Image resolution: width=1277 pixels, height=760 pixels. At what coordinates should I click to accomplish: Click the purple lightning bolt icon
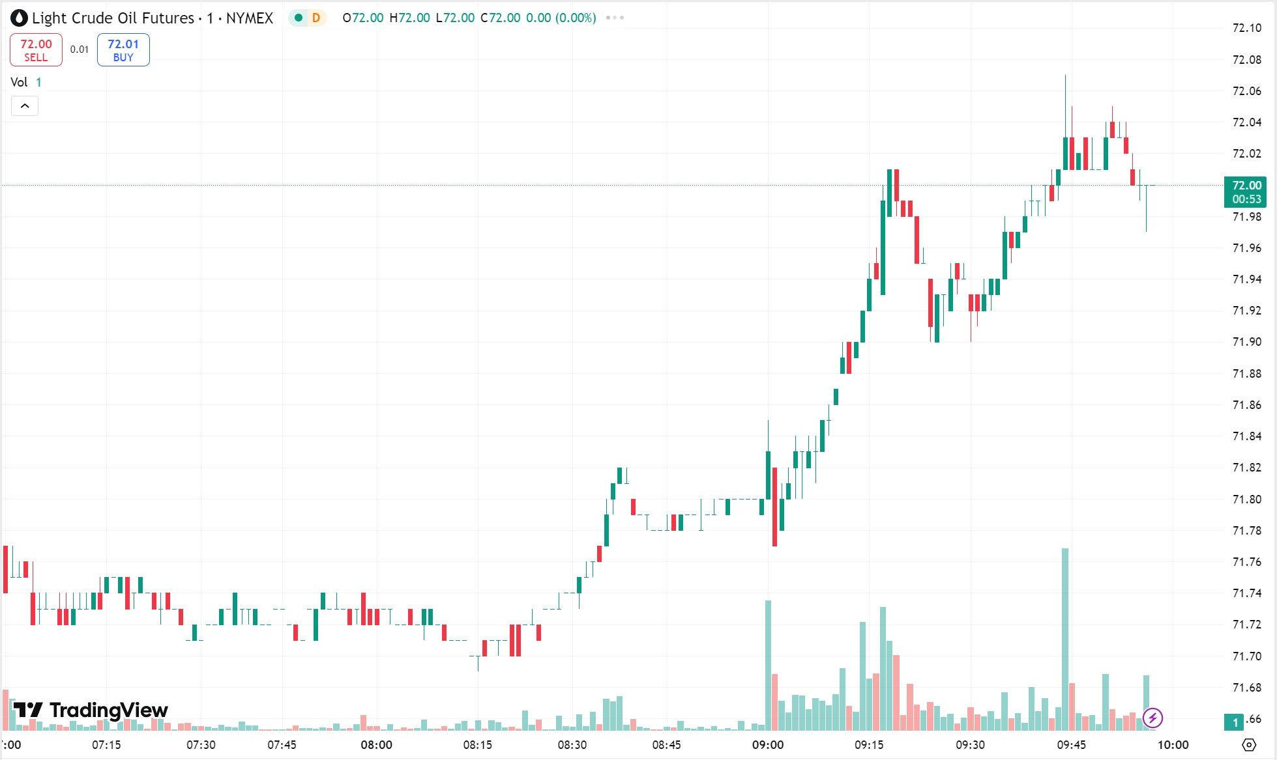(1152, 718)
